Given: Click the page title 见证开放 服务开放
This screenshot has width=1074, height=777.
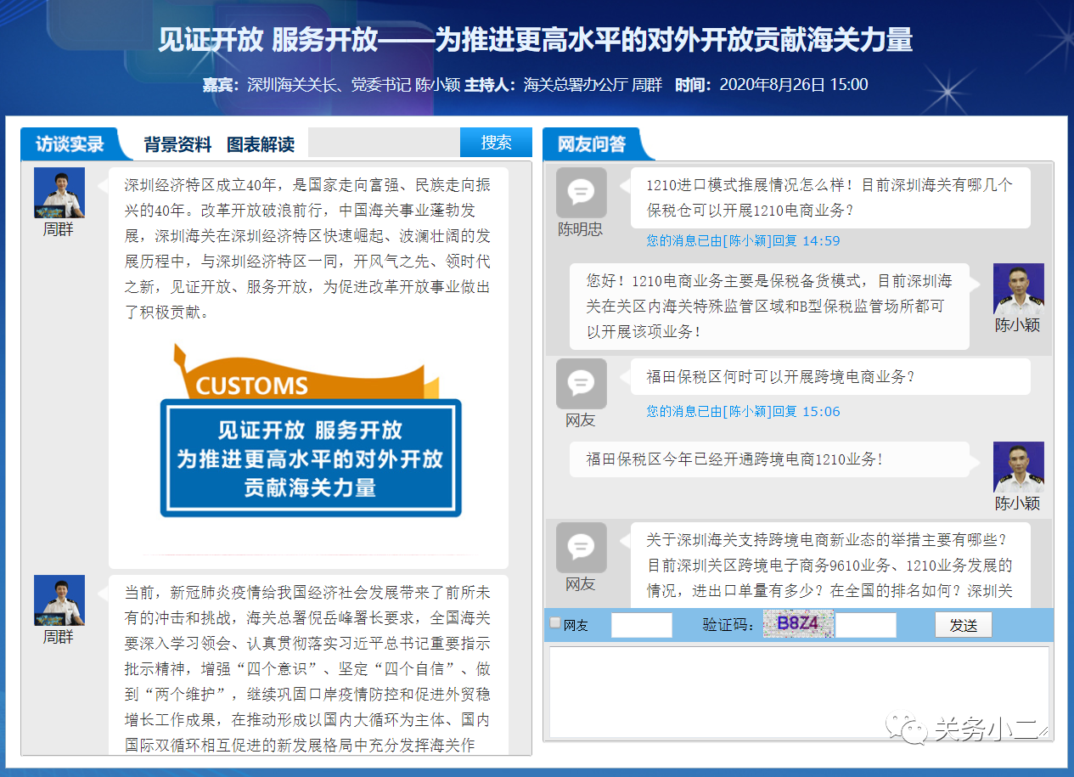Looking at the screenshot, I should coord(536,40).
